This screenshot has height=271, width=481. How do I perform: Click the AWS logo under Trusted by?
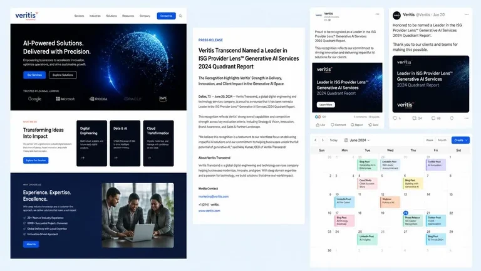(163, 98)
